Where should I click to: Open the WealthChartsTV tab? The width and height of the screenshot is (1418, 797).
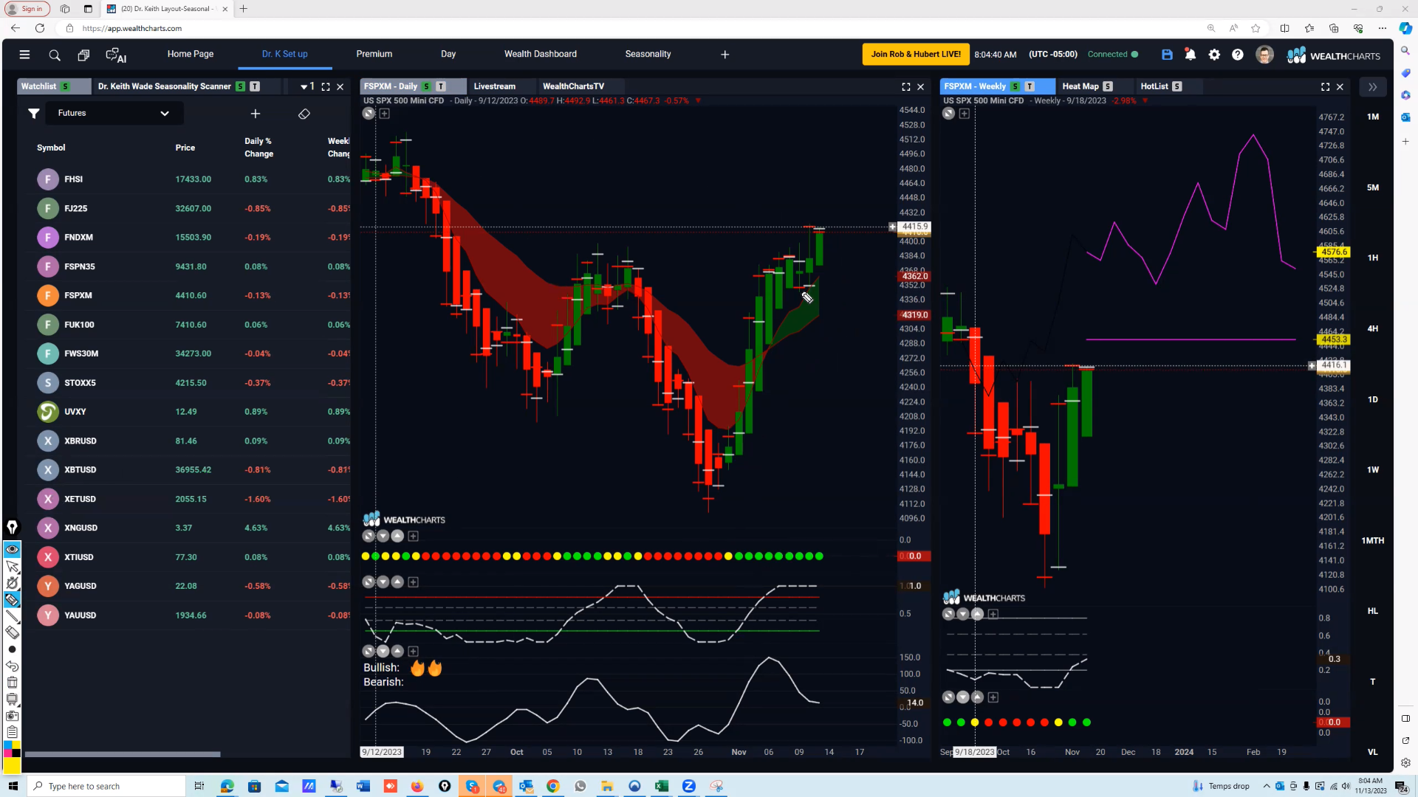[574, 86]
